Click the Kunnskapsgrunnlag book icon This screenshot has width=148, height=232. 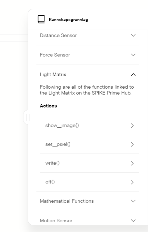click(41, 19)
